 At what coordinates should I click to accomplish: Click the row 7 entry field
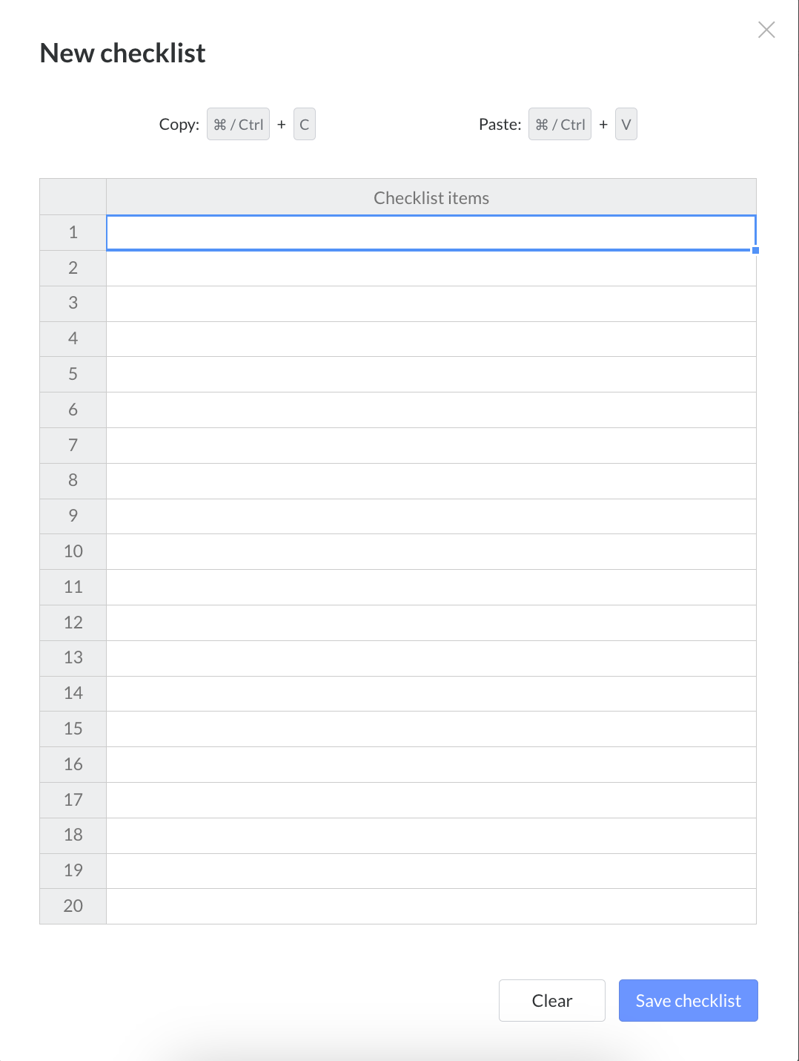(430, 445)
